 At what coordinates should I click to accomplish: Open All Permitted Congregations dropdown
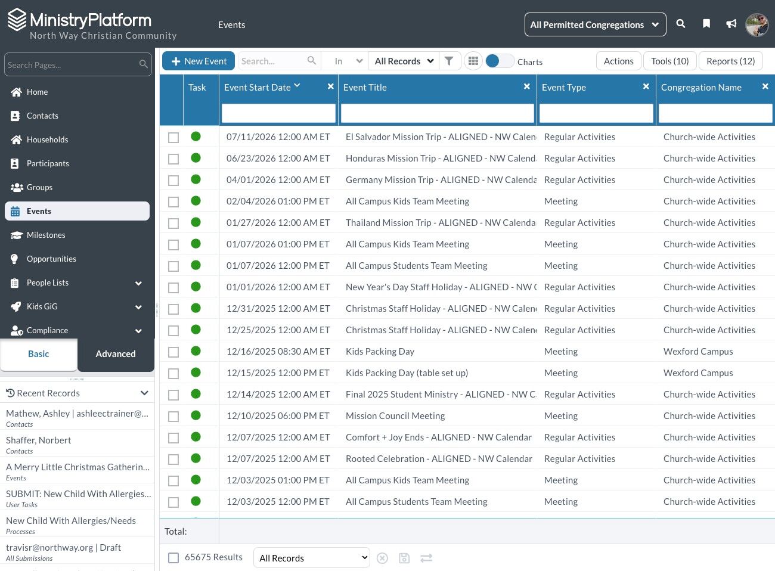tap(595, 24)
